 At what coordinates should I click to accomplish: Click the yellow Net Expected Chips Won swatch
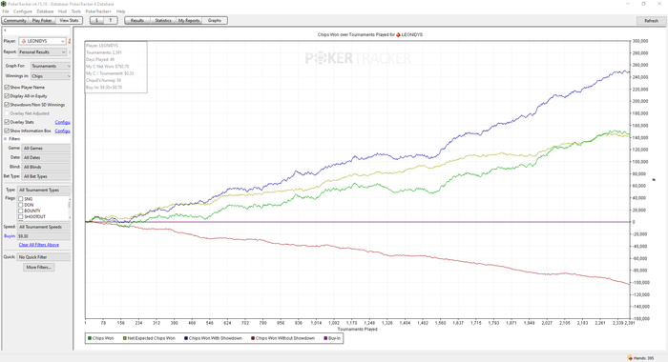125,338
